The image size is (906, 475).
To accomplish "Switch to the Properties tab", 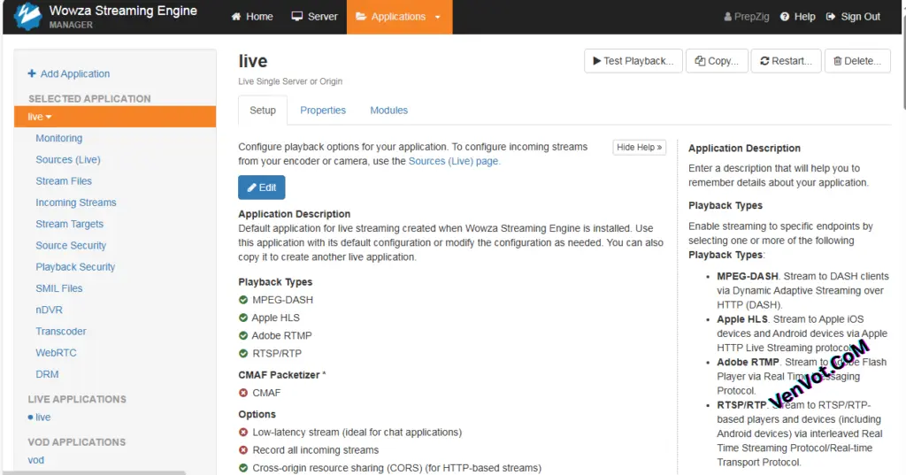I will (322, 111).
